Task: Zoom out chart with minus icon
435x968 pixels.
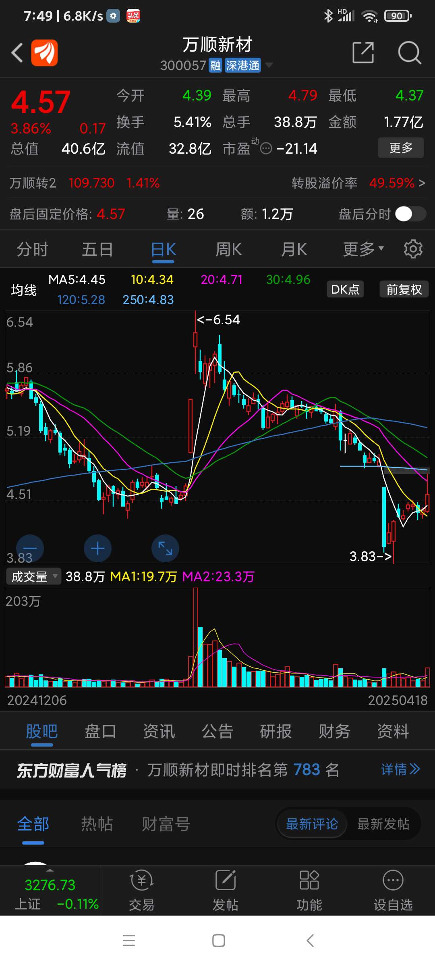Action: 30,549
